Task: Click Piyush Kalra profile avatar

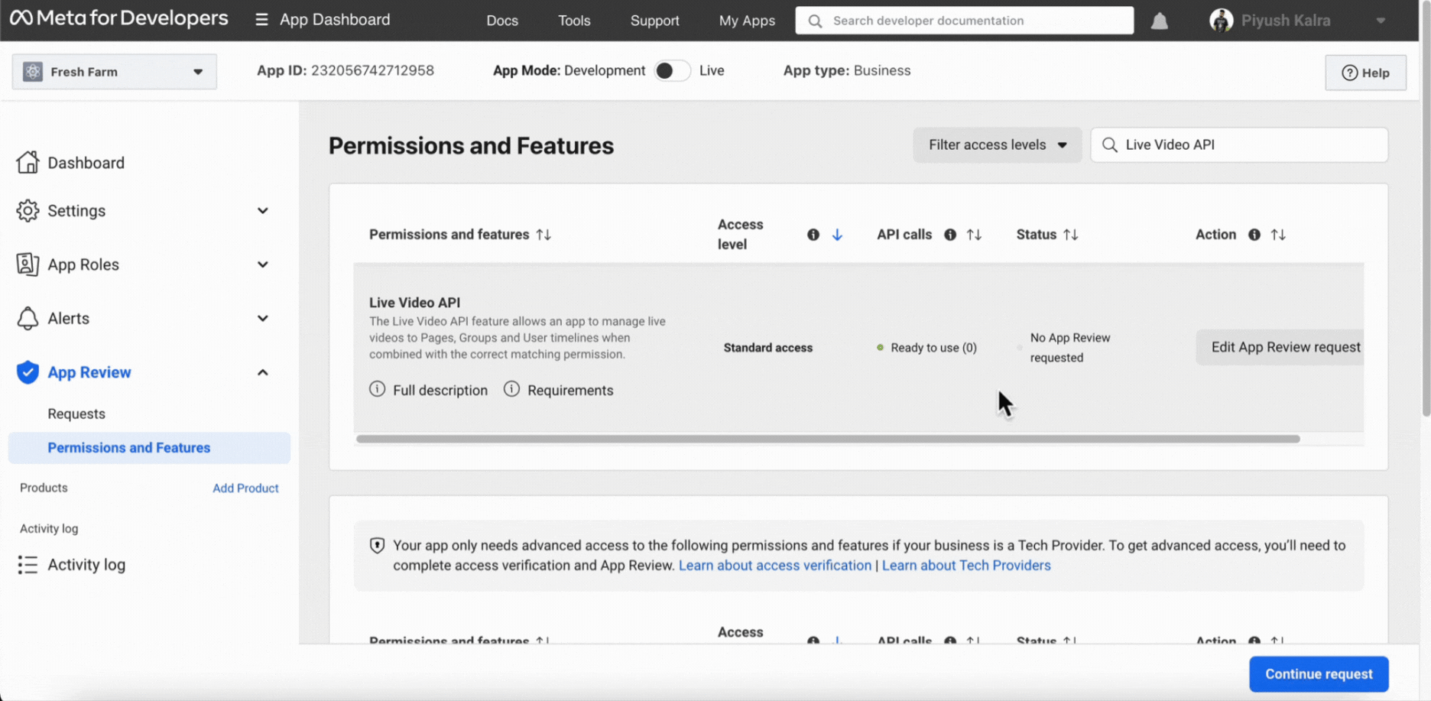Action: (x=1221, y=20)
